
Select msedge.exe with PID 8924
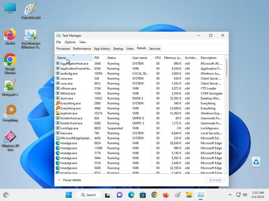click(139, 143)
